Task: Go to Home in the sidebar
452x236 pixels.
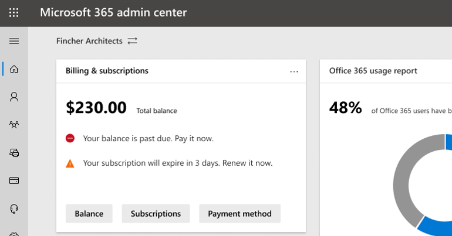Action: point(14,69)
